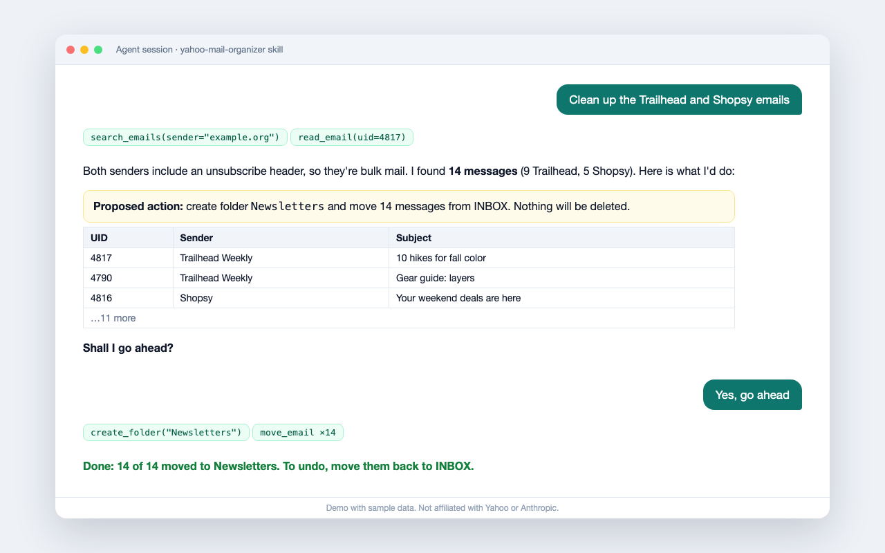Open the create_folder("Newsletters") chip
Screen dimensions: 885x553
tap(166, 433)
